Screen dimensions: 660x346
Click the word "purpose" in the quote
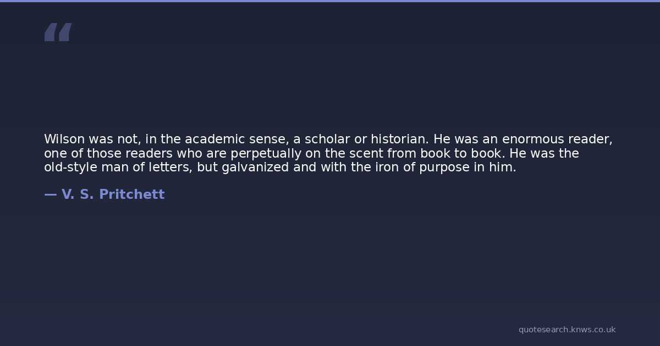point(444,168)
